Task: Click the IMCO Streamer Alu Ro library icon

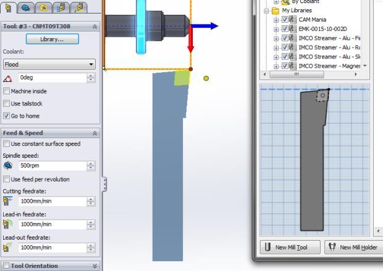Action: pos(293,47)
